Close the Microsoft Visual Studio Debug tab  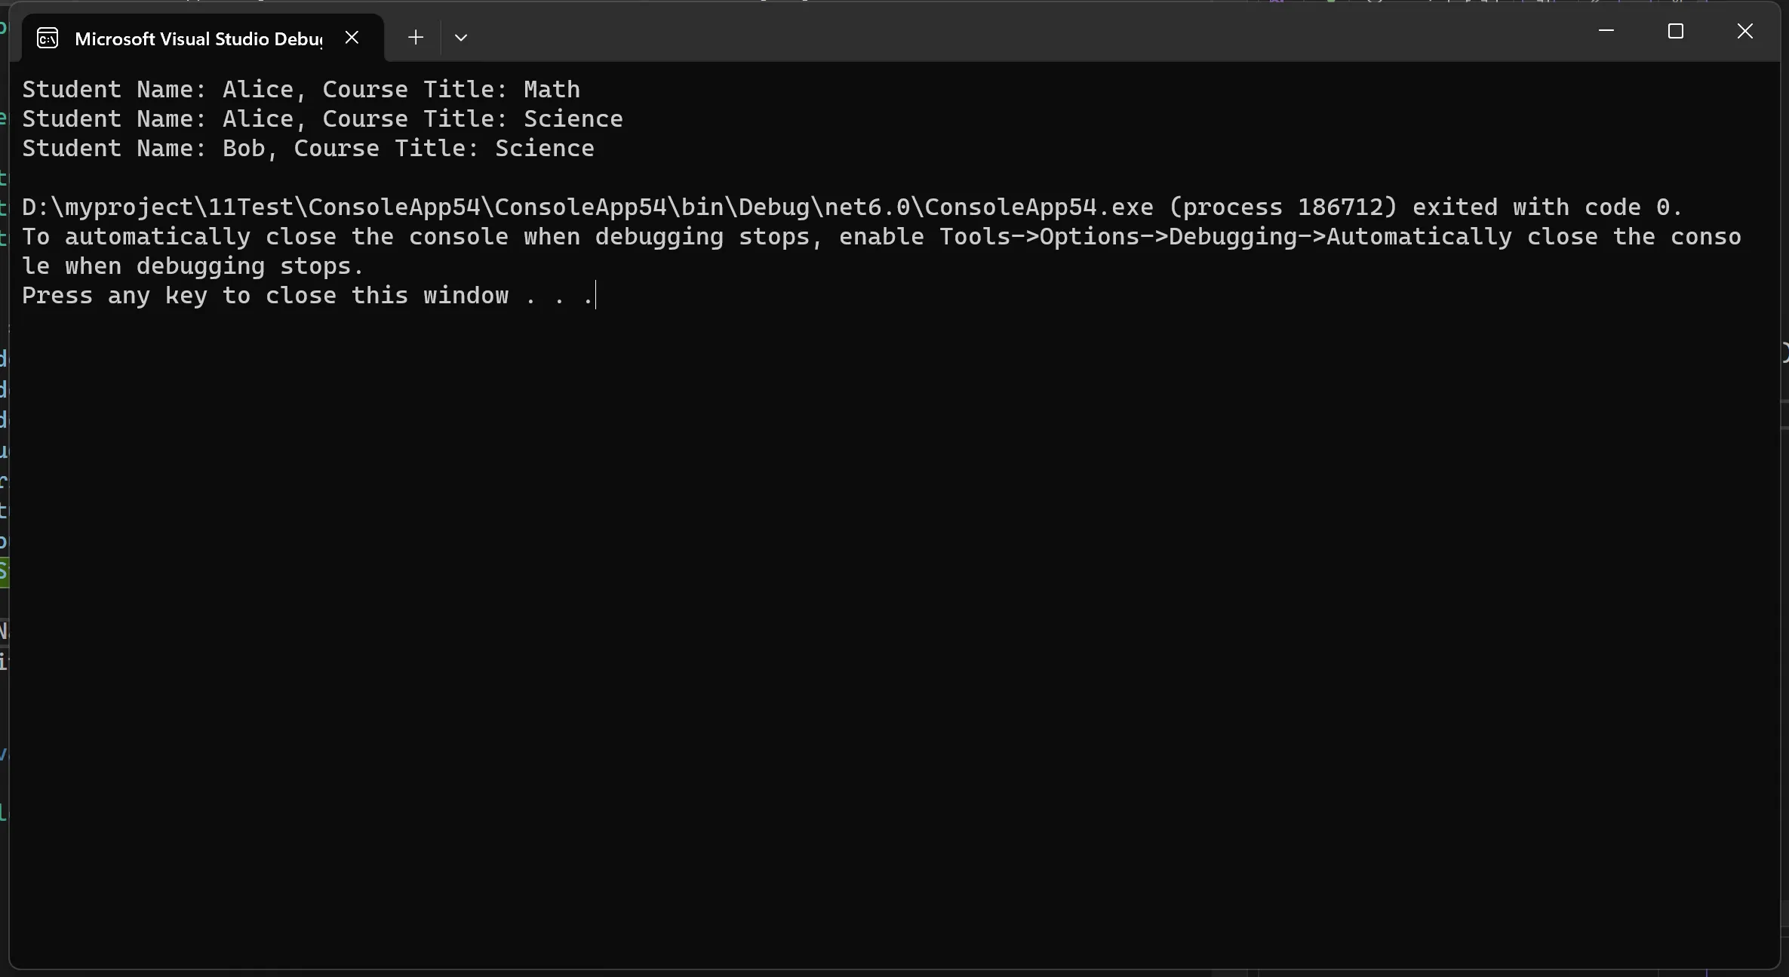[352, 38]
